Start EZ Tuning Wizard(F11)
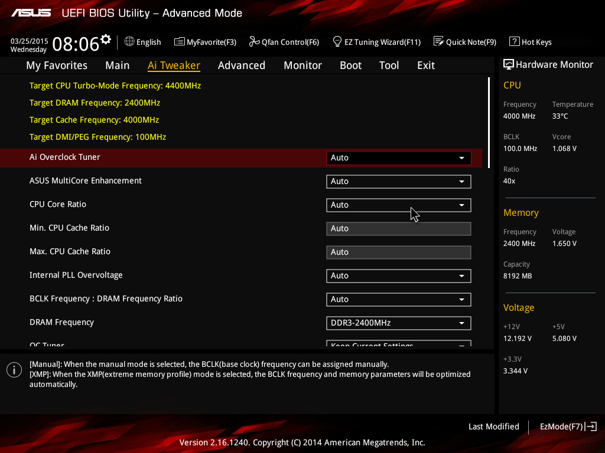 pos(376,42)
